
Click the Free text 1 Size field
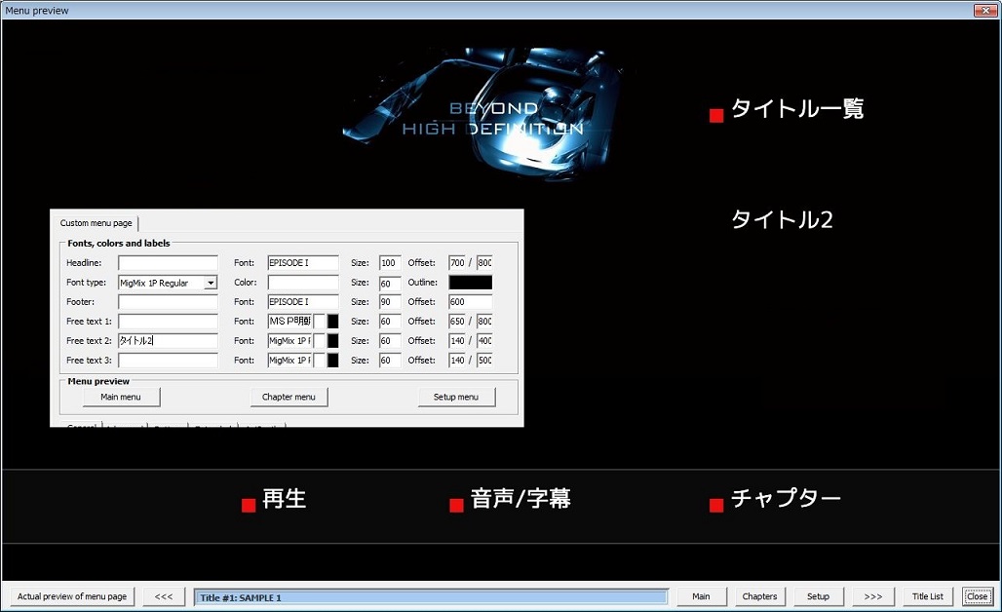click(x=390, y=322)
